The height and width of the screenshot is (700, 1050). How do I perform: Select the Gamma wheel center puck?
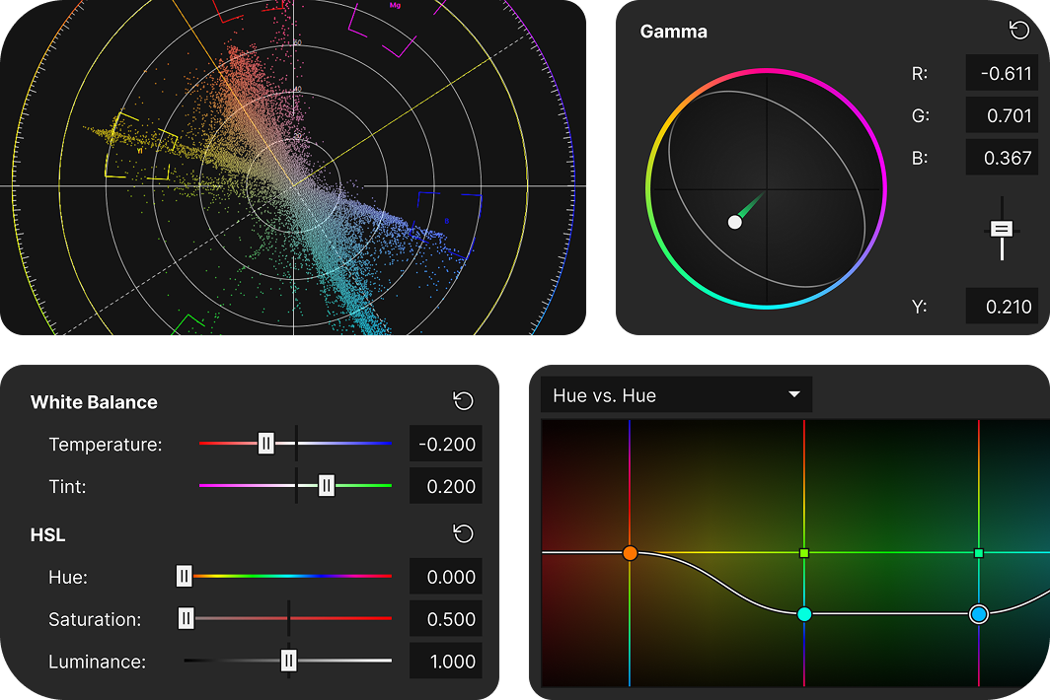(x=734, y=222)
